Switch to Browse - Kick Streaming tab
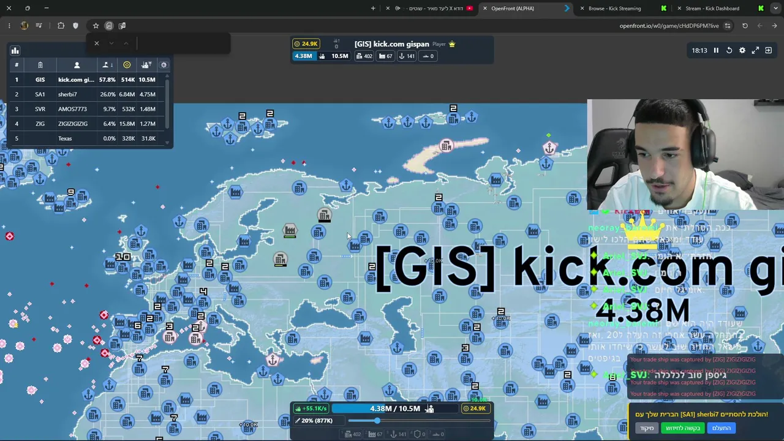Image resolution: width=784 pixels, height=441 pixels. click(624, 9)
